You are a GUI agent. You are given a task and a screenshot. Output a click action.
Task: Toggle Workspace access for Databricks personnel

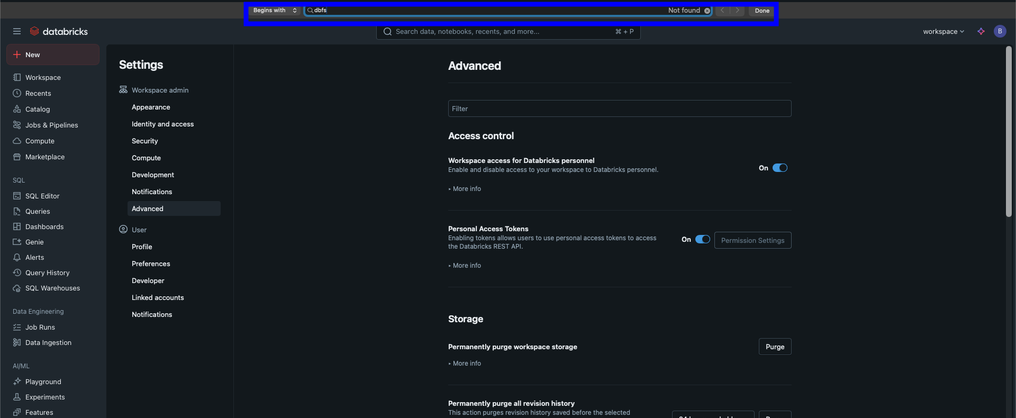[780, 168]
